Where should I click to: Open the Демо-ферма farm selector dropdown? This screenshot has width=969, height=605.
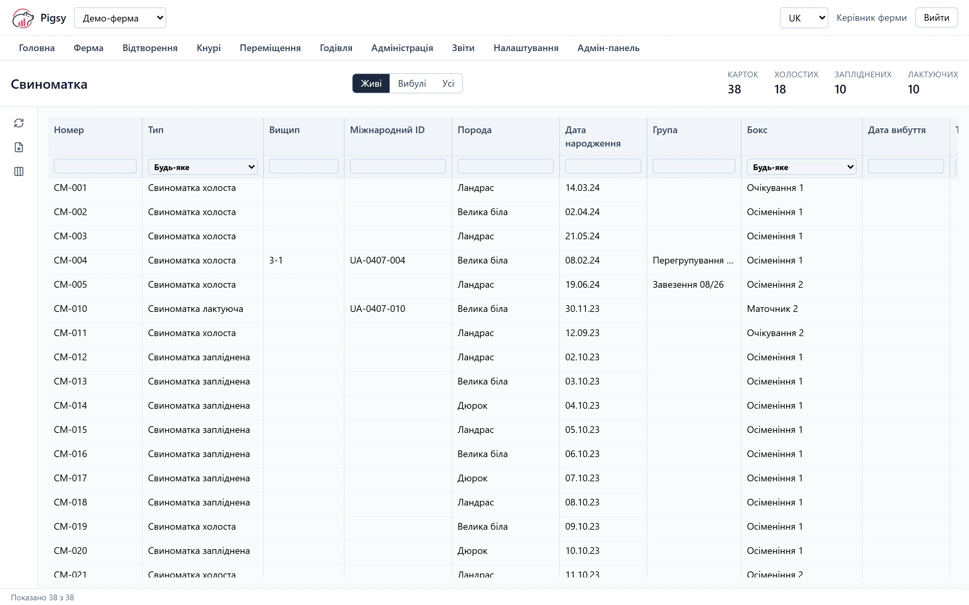(120, 18)
